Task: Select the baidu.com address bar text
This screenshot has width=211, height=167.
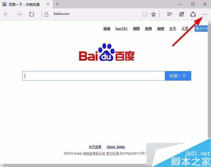Action: pyautogui.click(x=62, y=14)
